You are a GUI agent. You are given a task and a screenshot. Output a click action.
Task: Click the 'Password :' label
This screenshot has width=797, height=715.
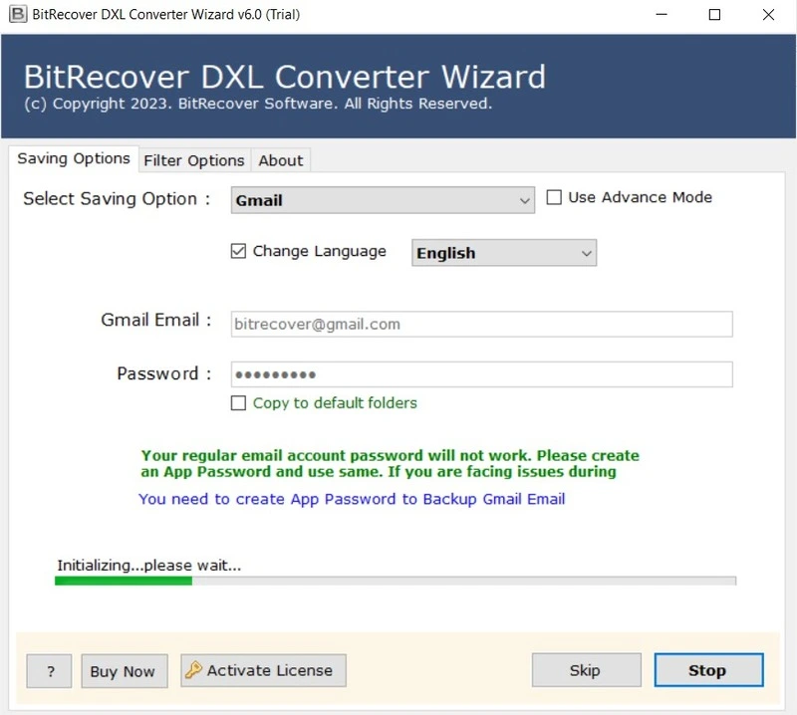click(164, 373)
